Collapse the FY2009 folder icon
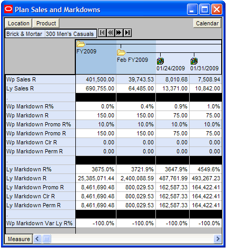226x248 pixels. 81,44
